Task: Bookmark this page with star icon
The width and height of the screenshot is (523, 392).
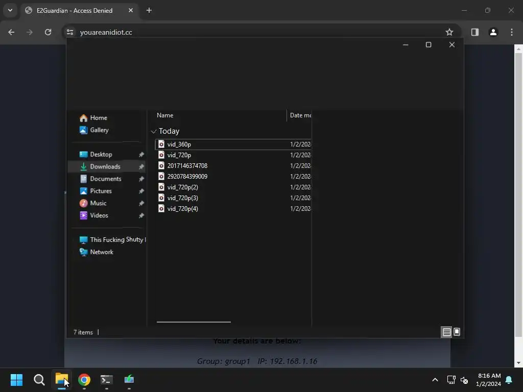Action: click(x=449, y=32)
